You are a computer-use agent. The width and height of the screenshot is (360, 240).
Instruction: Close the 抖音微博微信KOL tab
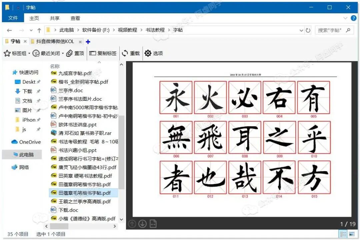80,42
